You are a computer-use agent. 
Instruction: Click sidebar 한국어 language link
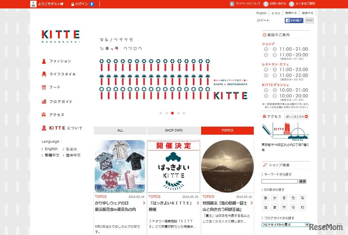pos(71,149)
